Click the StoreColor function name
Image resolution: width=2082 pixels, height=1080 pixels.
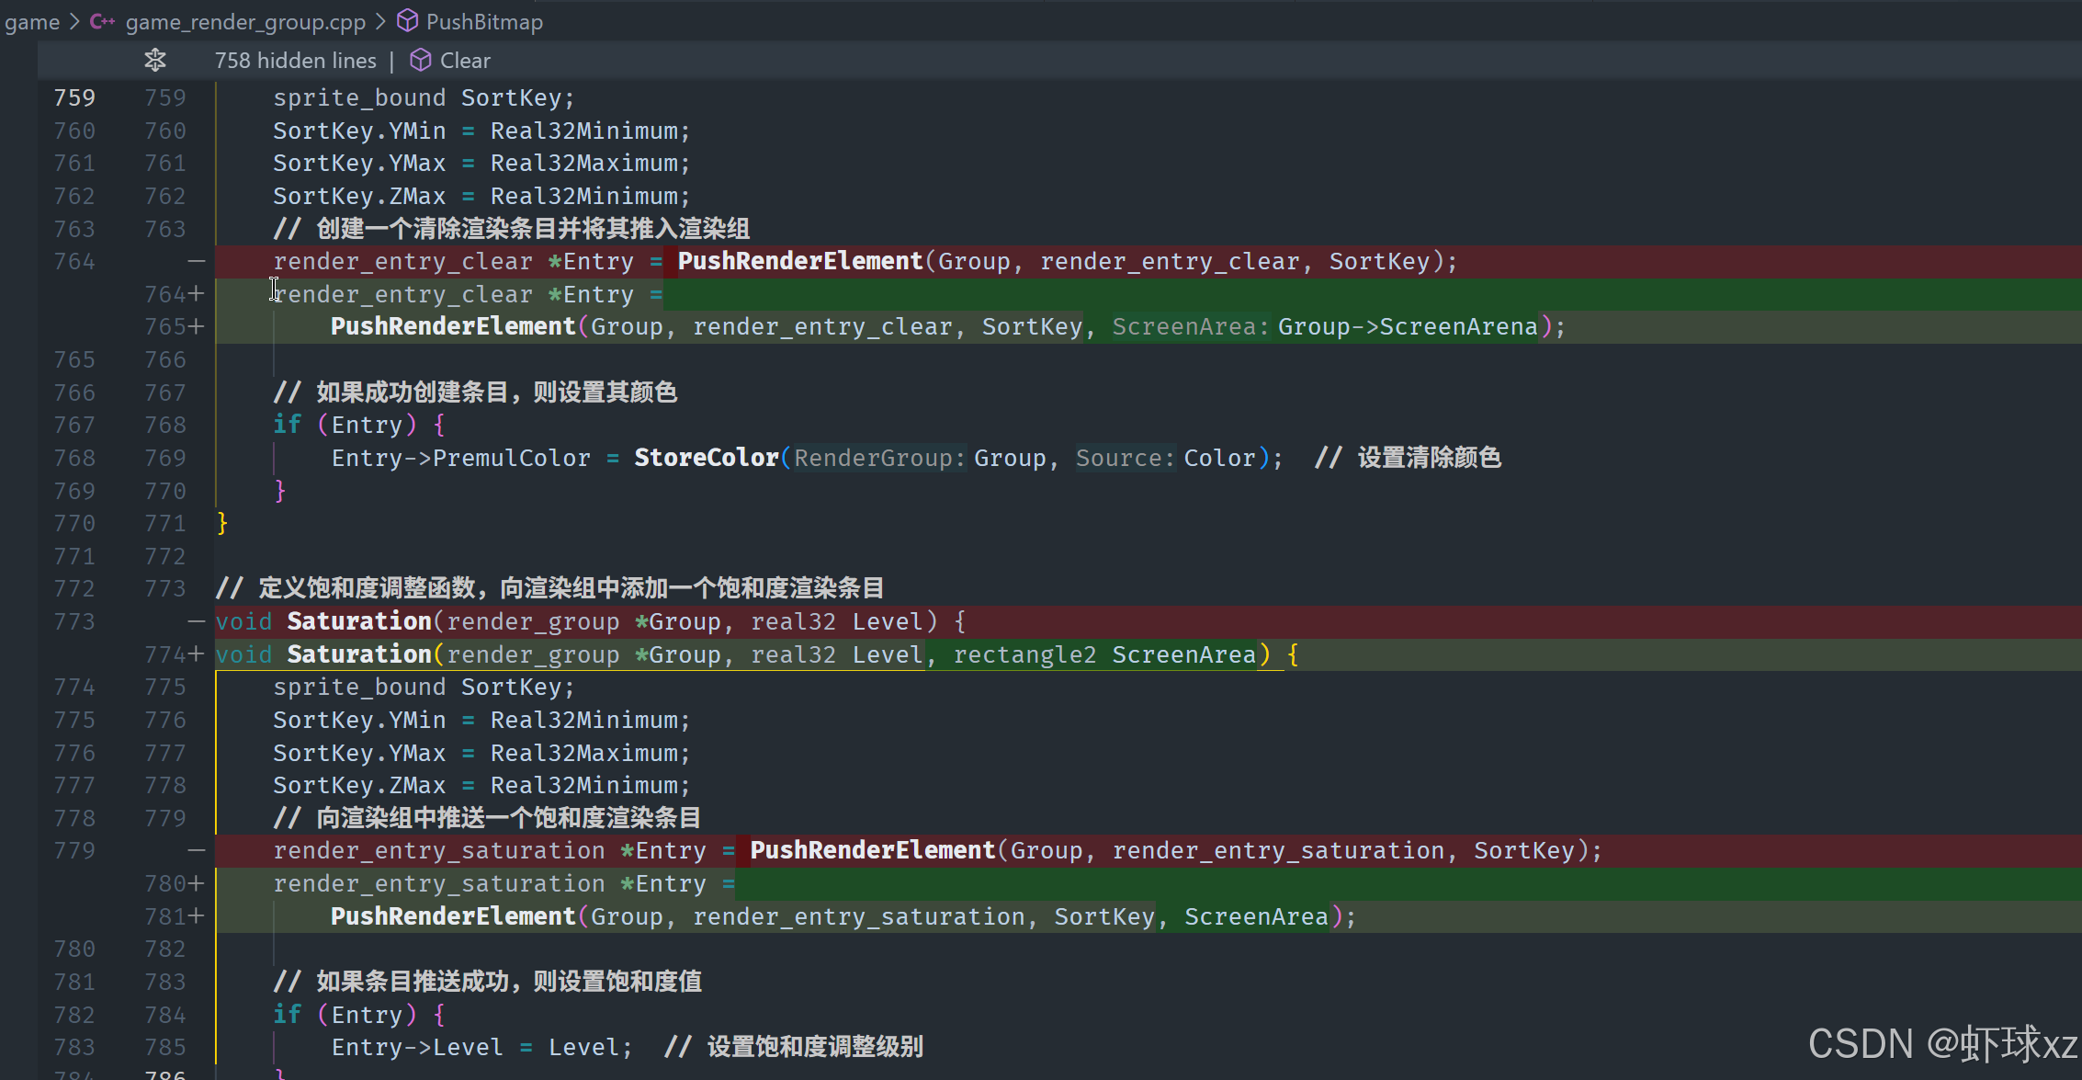pyautogui.click(x=706, y=458)
